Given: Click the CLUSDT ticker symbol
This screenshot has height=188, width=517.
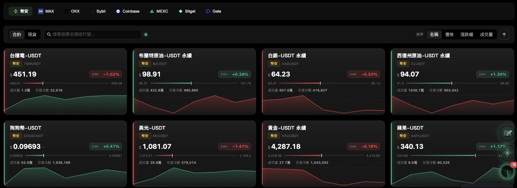Looking at the screenshot, I should 418,64.
